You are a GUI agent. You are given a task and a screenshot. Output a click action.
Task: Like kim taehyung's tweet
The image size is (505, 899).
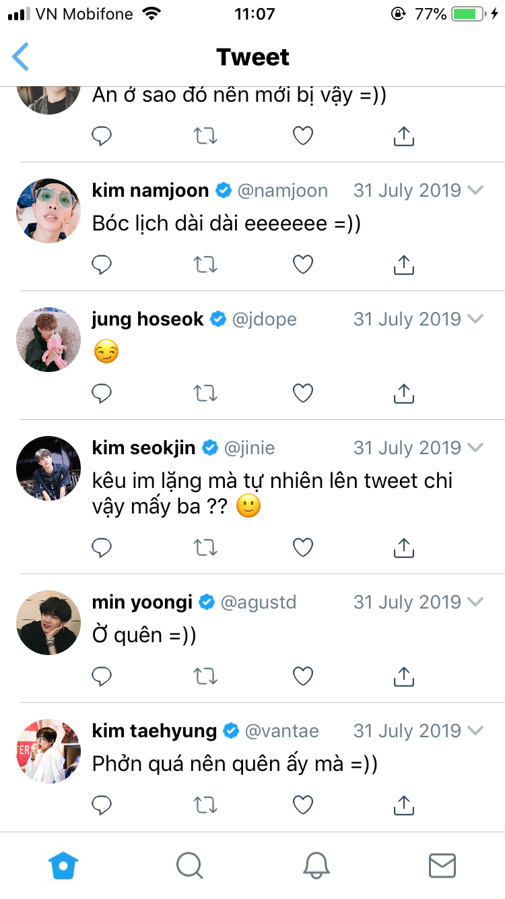[303, 804]
